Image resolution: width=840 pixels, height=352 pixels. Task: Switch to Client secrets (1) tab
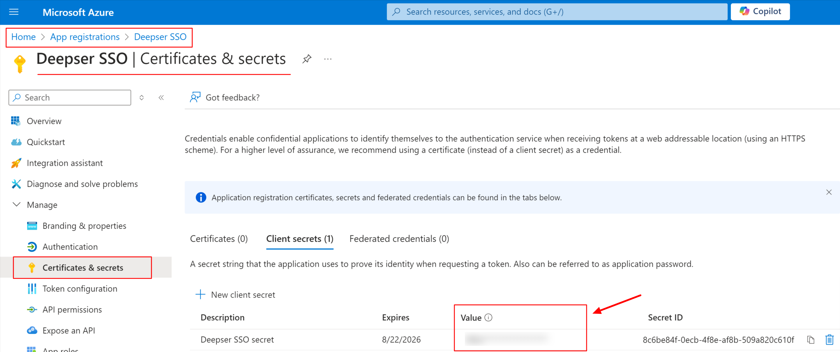point(300,239)
